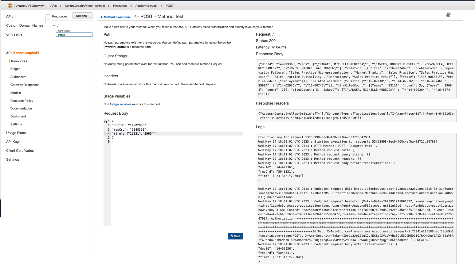Screen dimensions: 475x264
Task: Open Documentation in the sidebar
Action: click(x=21, y=109)
